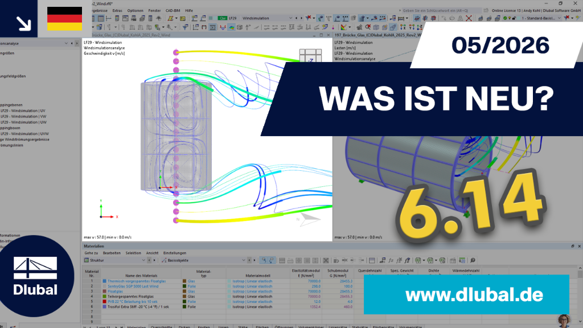Open results color scale dropdown arrow
The width and height of the screenshot is (583, 328).
tap(350, 27)
